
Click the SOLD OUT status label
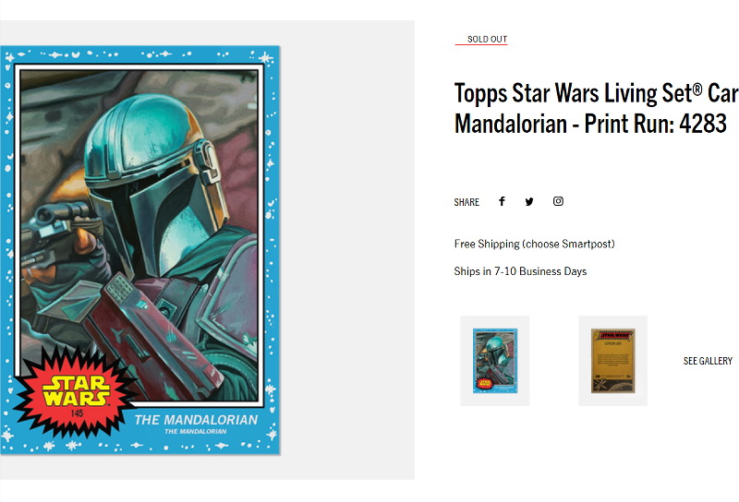[x=487, y=39]
